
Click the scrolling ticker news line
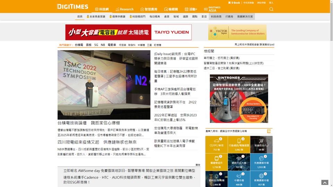[254, 45]
